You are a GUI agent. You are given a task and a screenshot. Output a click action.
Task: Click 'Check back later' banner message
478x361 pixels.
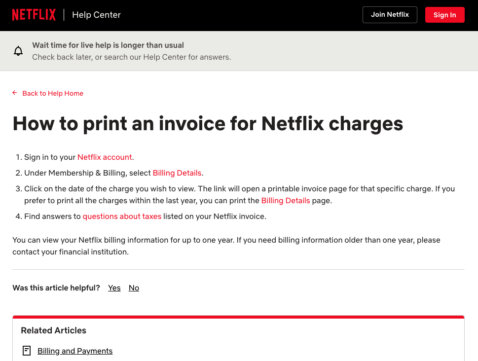point(132,57)
